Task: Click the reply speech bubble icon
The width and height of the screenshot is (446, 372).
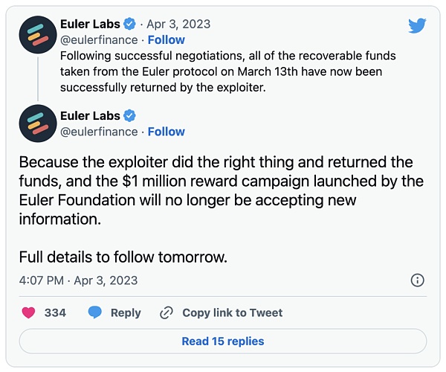Action: coord(94,312)
